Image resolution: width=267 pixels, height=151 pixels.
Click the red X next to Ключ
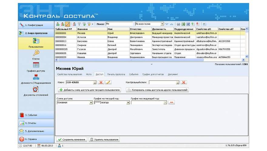tap(101, 82)
